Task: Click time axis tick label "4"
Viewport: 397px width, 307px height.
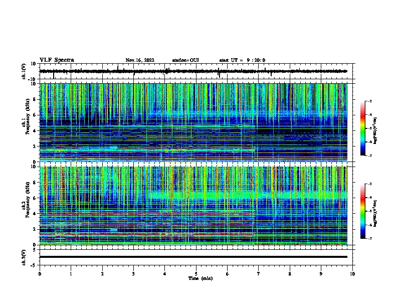Action: 165,274
